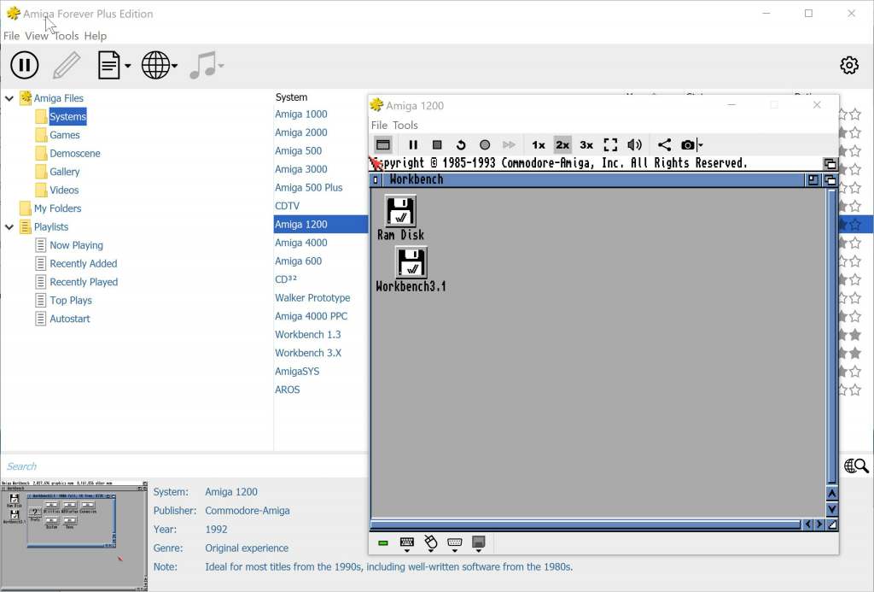Click the green power LED indicator
The height and width of the screenshot is (592, 874).
[x=383, y=543]
